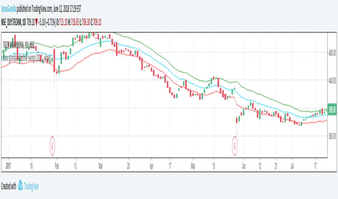Select the 399.05 current price label
Screen dimensions: 338x199
tap(332, 110)
